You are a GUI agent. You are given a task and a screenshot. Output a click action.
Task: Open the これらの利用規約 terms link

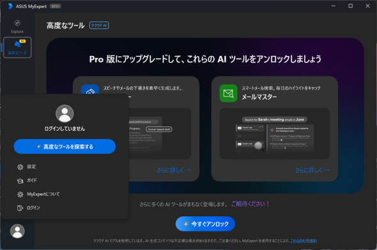[304, 240]
